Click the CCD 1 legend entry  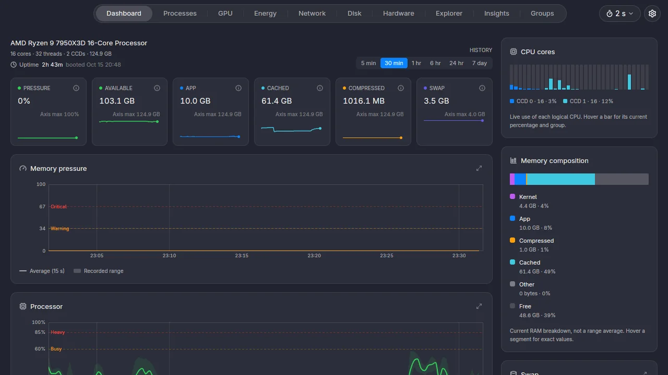tap(588, 101)
